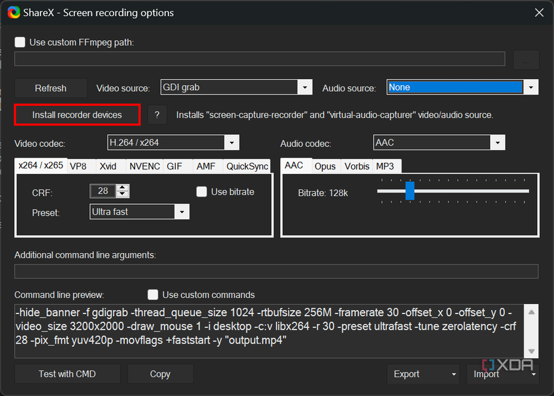Click Install recorder devices button
Viewport: 554px width, 396px height.
click(x=77, y=115)
